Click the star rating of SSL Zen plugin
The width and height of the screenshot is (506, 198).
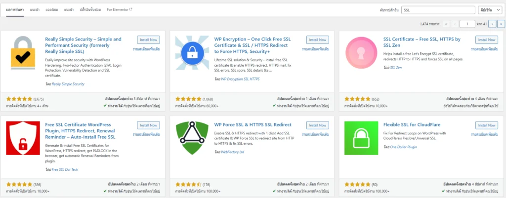pos(357,99)
